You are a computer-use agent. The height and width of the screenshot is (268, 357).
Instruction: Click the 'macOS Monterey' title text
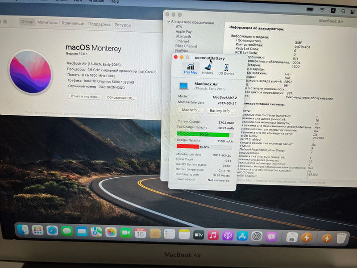(93, 48)
